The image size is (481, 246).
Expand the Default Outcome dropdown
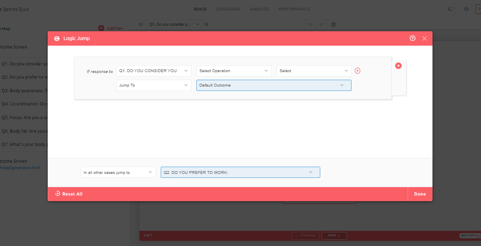274,85
